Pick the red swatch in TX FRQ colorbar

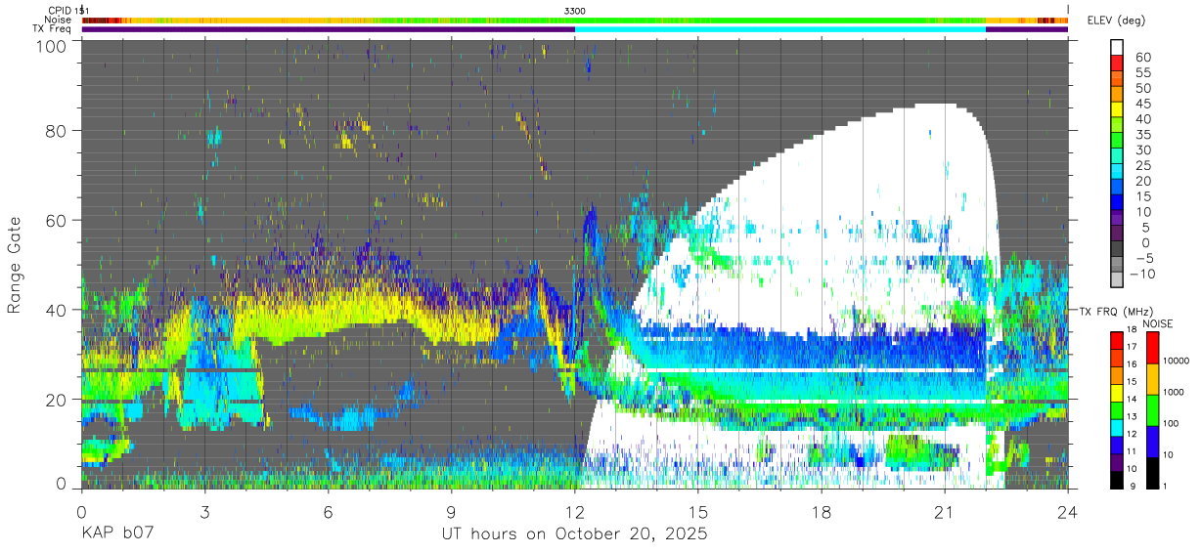pyautogui.click(x=1117, y=339)
